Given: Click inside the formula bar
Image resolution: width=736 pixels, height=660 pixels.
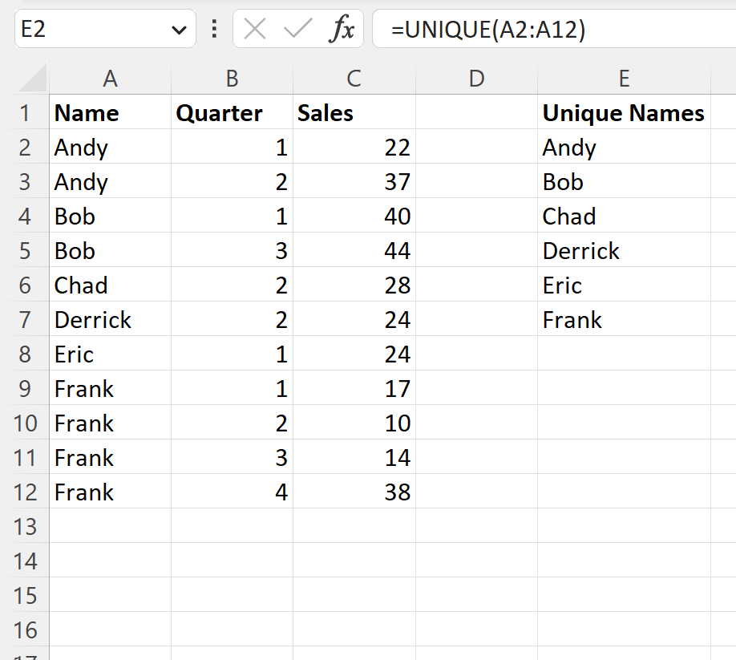Looking at the screenshot, I should pos(521,29).
